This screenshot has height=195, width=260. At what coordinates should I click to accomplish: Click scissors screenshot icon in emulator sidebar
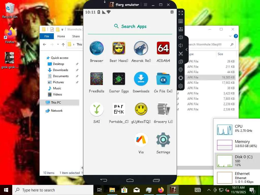[x=181, y=54]
